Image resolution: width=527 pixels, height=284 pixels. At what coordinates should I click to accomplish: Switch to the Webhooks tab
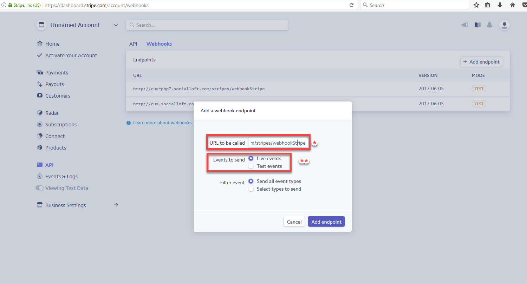(159, 44)
